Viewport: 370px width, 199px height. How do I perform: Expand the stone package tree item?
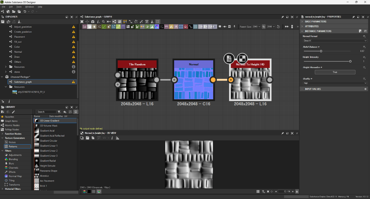pyautogui.click(x=6, y=72)
